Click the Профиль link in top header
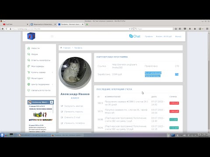This screenshot has width=210, height=157. pos(149,37)
